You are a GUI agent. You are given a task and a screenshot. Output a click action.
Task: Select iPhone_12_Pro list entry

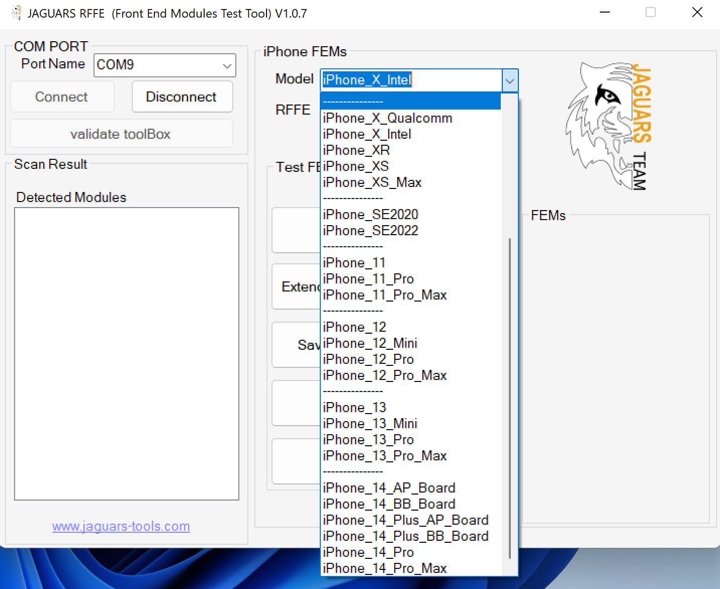coord(411,359)
